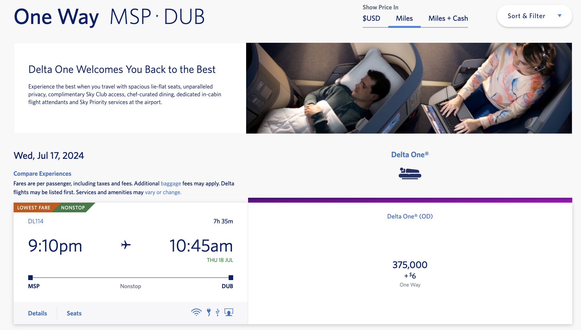
Task: Click the seatback entertainment icon
Action: tap(229, 312)
